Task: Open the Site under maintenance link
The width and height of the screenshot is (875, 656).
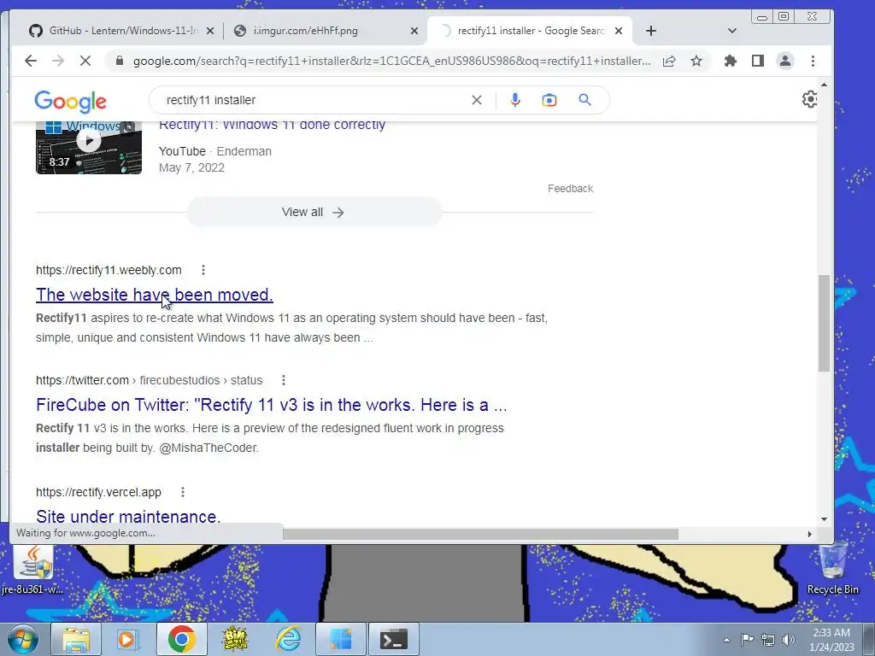Action: (128, 516)
